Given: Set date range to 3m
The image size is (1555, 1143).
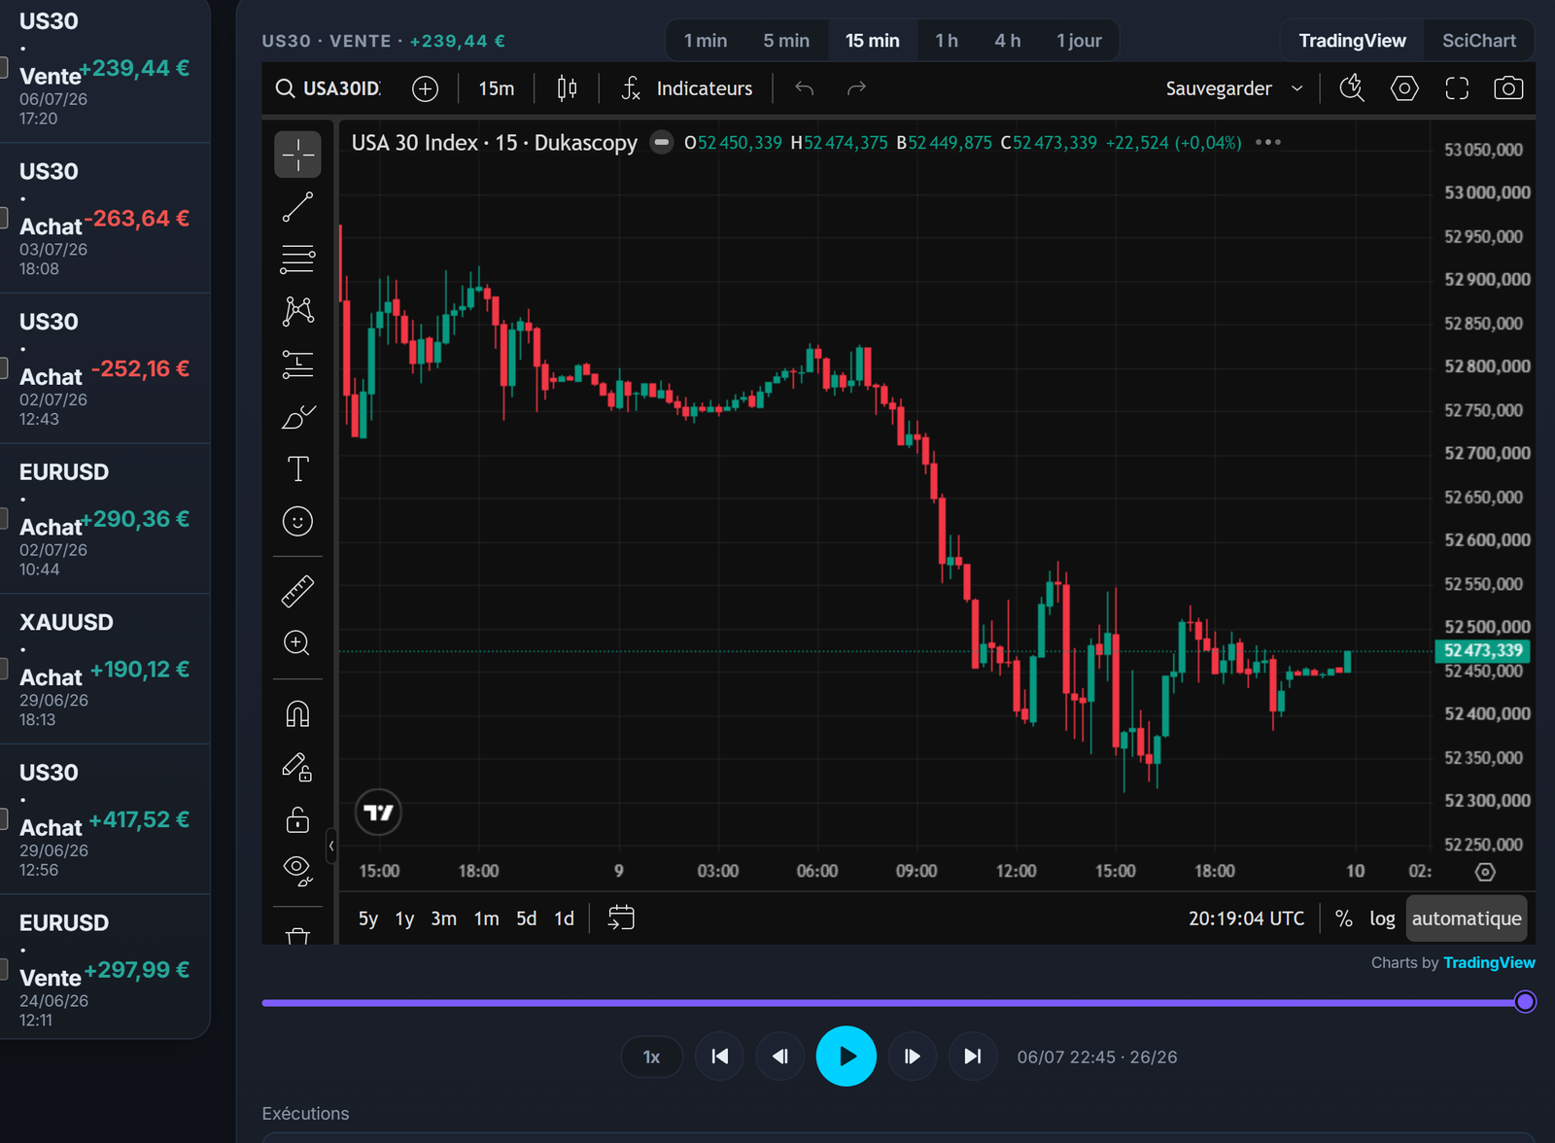Looking at the screenshot, I should pos(444,918).
